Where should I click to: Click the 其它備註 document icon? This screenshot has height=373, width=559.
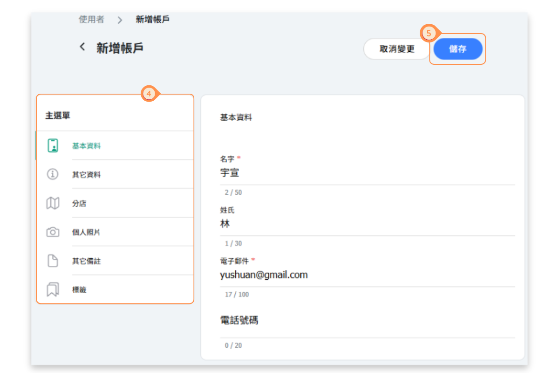53,261
